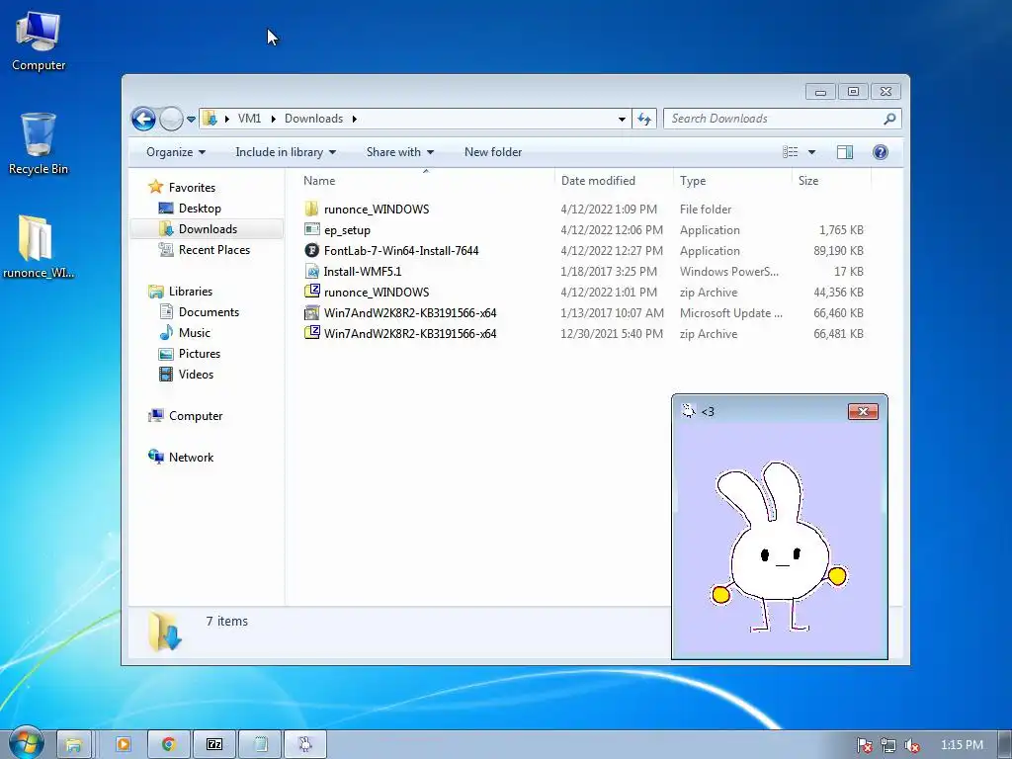Image resolution: width=1012 pixels, height=759 pixels.
Task: Click the VM1 breadcrumb in address bar
Action: (x=249, y=119)
